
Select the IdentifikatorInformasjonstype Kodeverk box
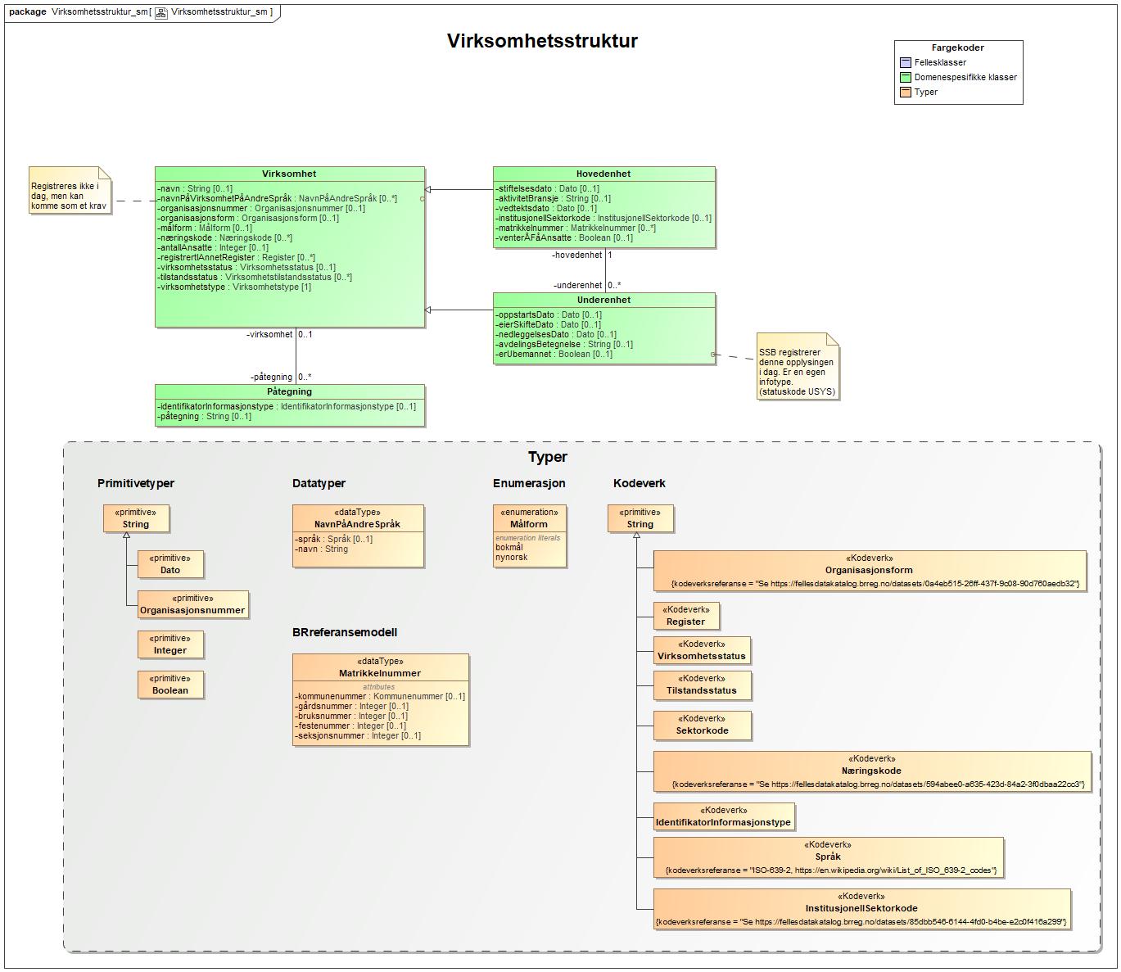coord(724,816)
